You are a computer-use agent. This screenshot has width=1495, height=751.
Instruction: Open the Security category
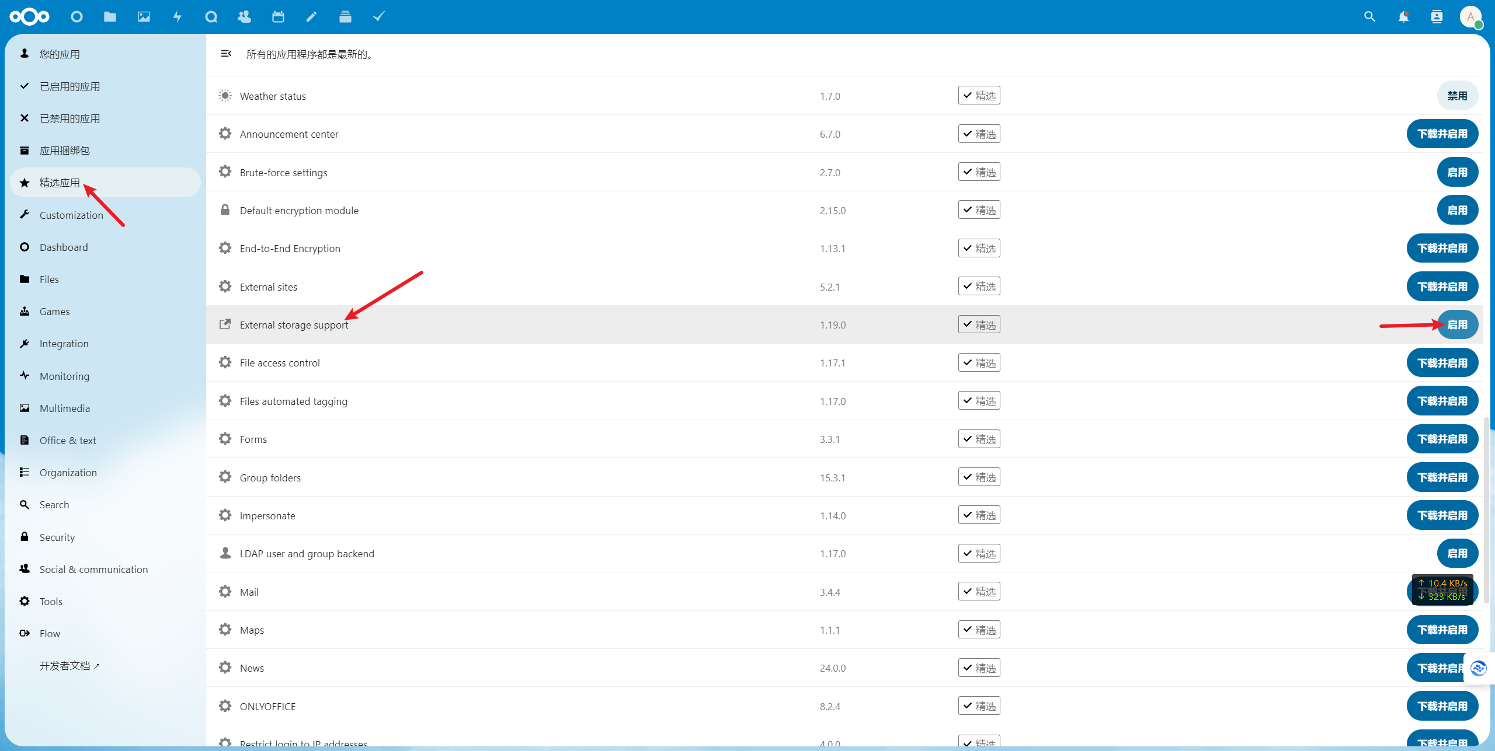(105, 537)
